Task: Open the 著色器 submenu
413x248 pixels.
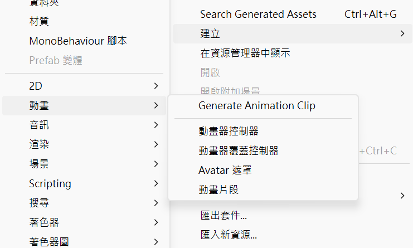Action: (x=84, y=222)
